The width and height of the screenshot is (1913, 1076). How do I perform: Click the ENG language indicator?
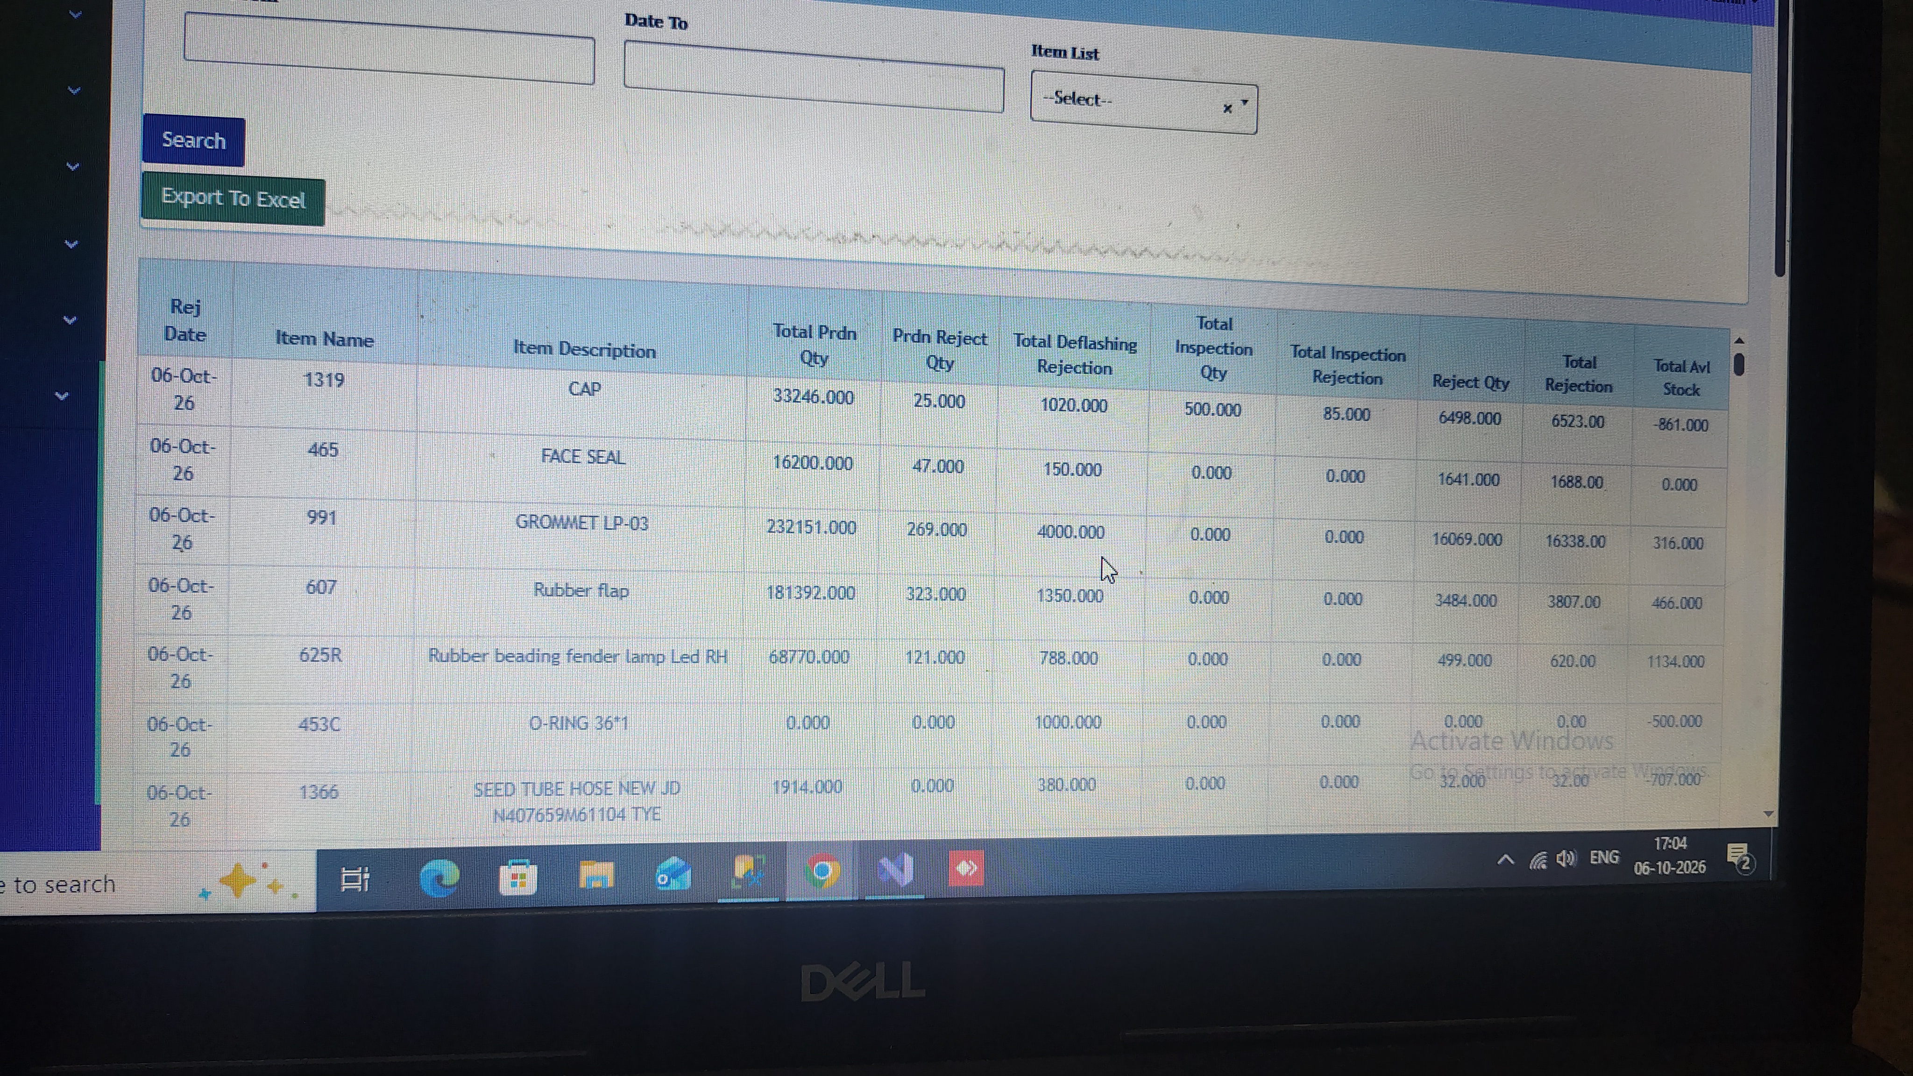1604,858
